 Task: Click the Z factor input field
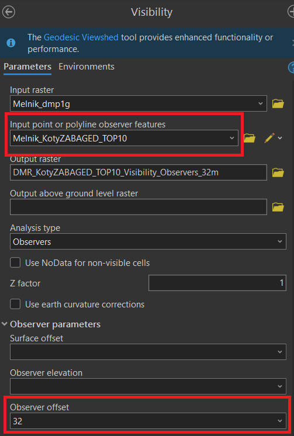click(217, 283)
